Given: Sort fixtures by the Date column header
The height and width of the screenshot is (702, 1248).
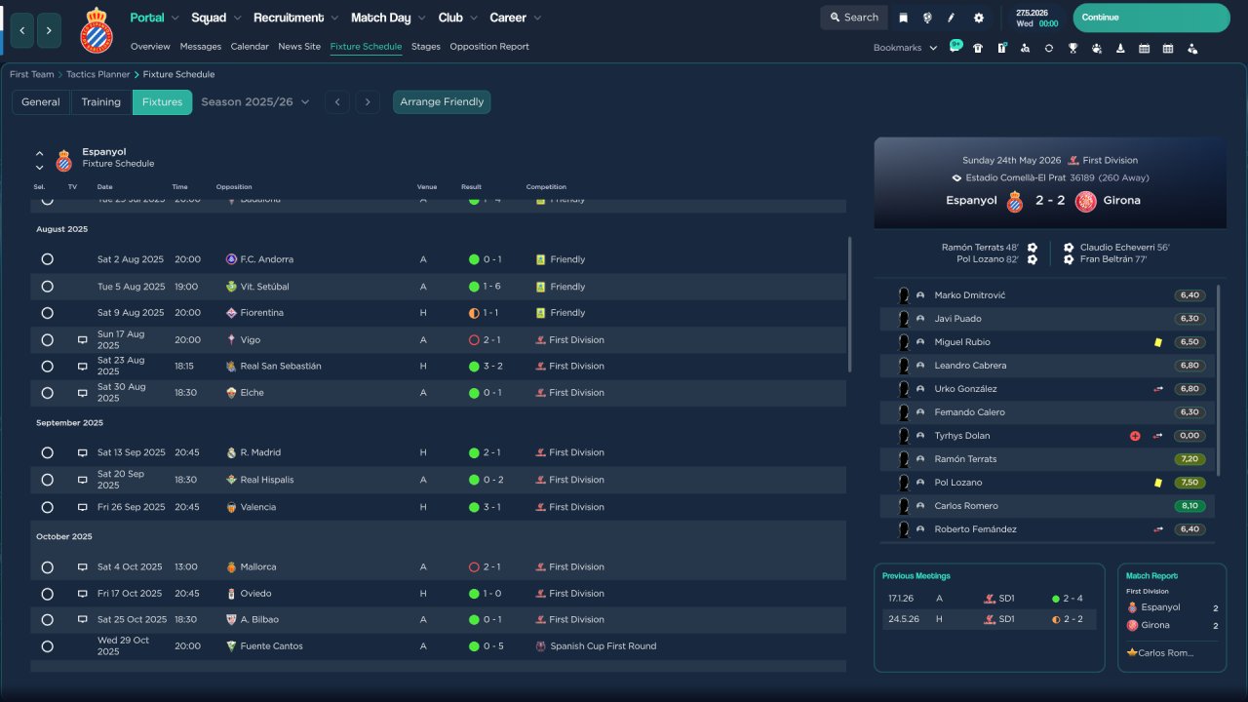Looking at the screenshot, I should pyautogui.click(x=104, y=187).
